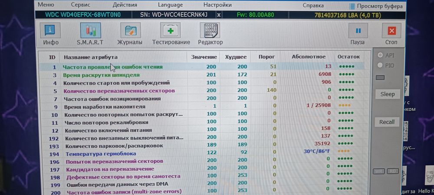Select the PIO radio button
The image size is (434, 195).
[380, 65]
